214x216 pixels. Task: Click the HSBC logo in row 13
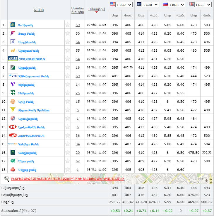[13, 127]
